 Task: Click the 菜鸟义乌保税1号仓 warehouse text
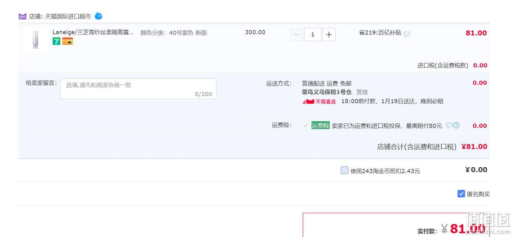326,92
